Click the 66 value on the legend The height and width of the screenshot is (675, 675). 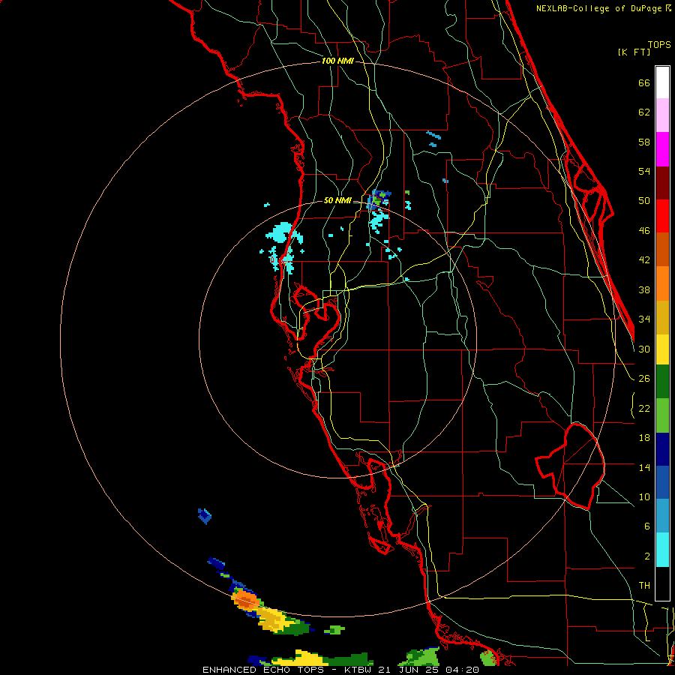tap(644, 82)
